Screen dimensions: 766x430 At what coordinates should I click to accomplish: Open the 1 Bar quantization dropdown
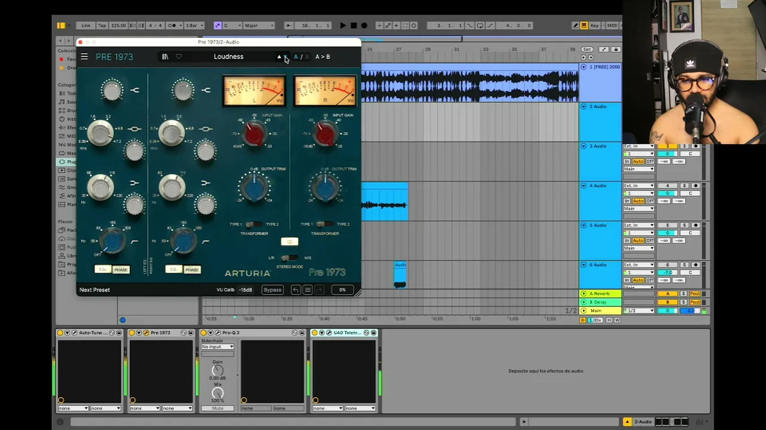[194, 26]
